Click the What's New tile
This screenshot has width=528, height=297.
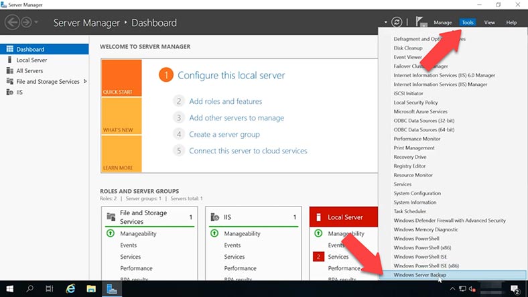coord(121,116)
